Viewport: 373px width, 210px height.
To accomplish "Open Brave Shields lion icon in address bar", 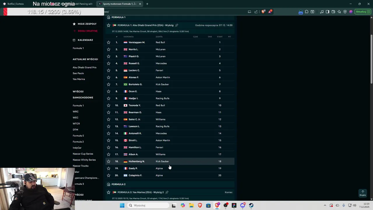I will pos(263,12).
